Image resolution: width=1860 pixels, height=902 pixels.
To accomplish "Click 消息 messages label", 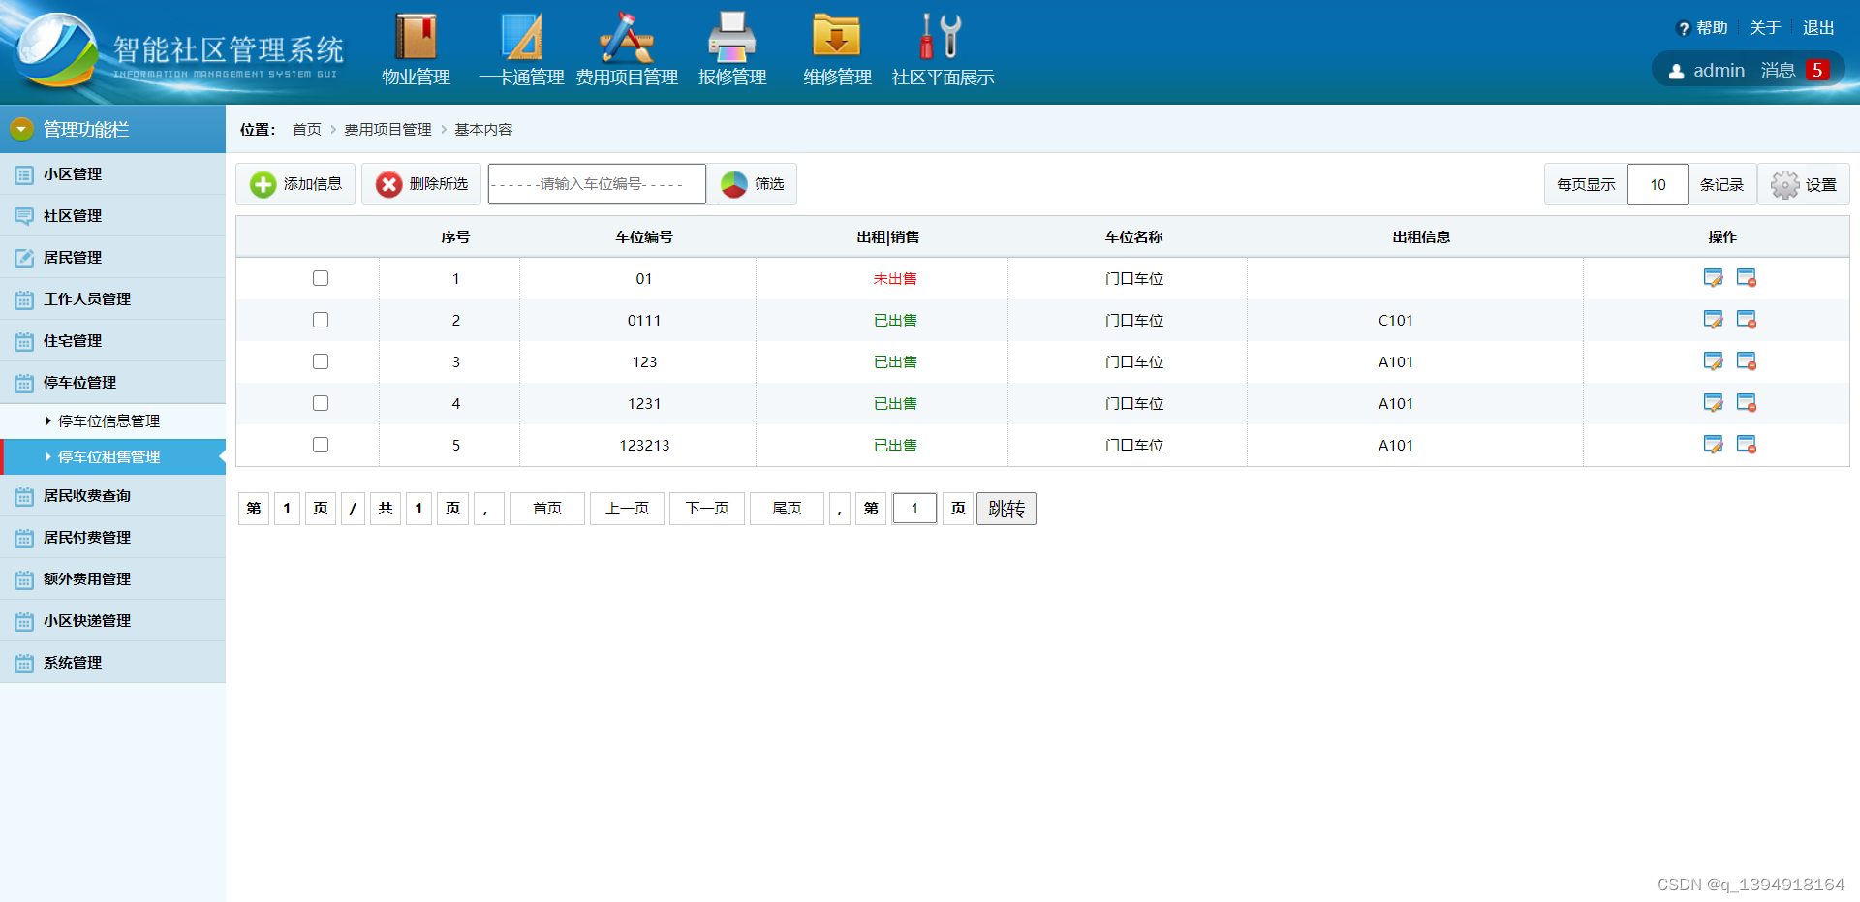I will [1778, 71].
